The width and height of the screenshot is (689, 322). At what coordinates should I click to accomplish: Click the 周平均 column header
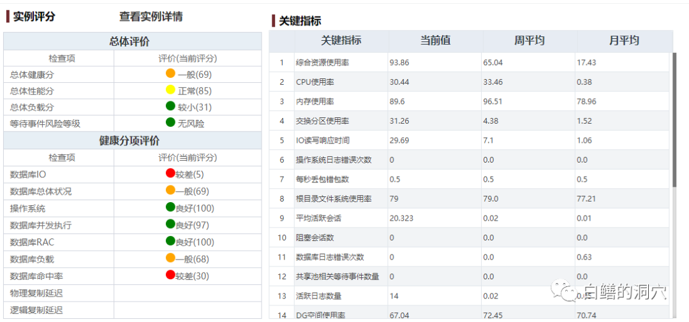pos(529,41)
